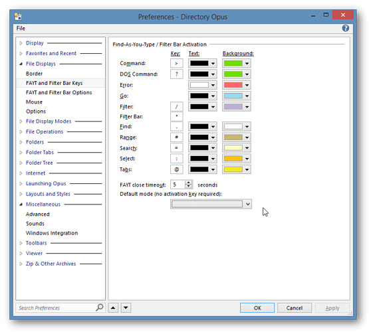Click the DOS Command key field

pos(176,74)
